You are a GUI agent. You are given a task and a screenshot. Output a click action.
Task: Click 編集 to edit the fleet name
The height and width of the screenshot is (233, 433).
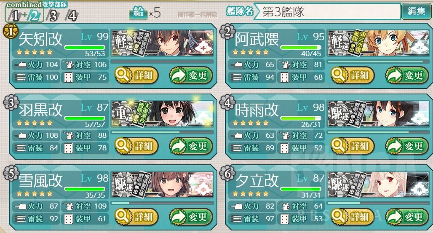tap(417, 11)
